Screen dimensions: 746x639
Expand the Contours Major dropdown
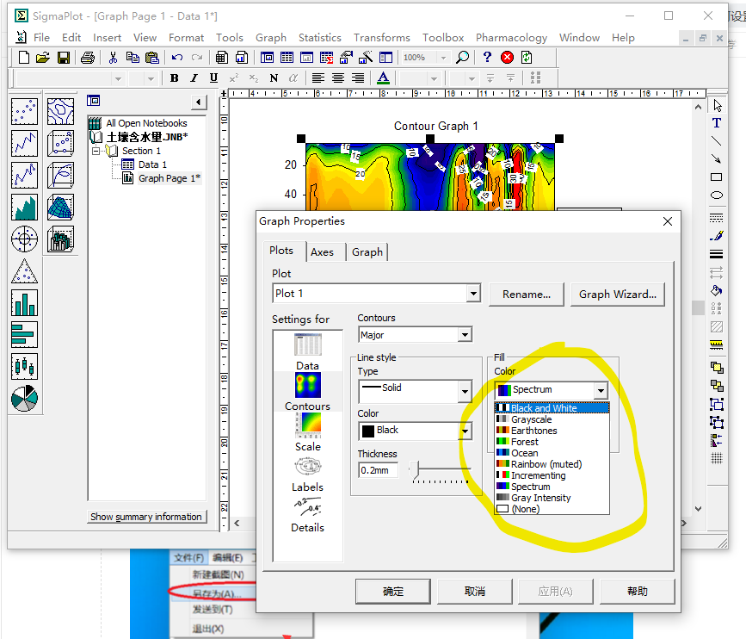[465, 335]
